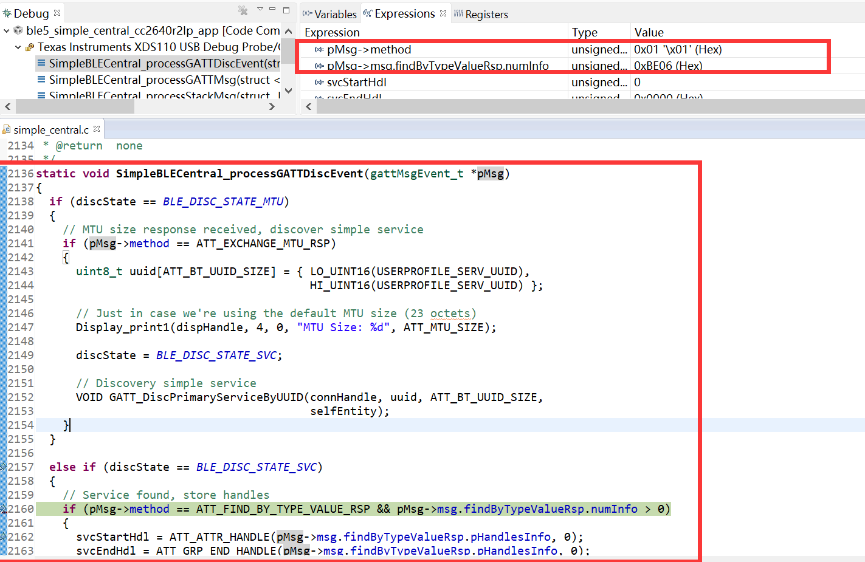Screen dimensions: 865x562
Task: Click the Registers tab icon
Action: pos(458,13)
